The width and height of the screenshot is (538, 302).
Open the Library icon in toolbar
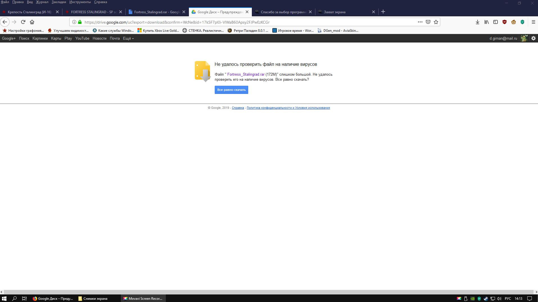click(x=486, y=22)
